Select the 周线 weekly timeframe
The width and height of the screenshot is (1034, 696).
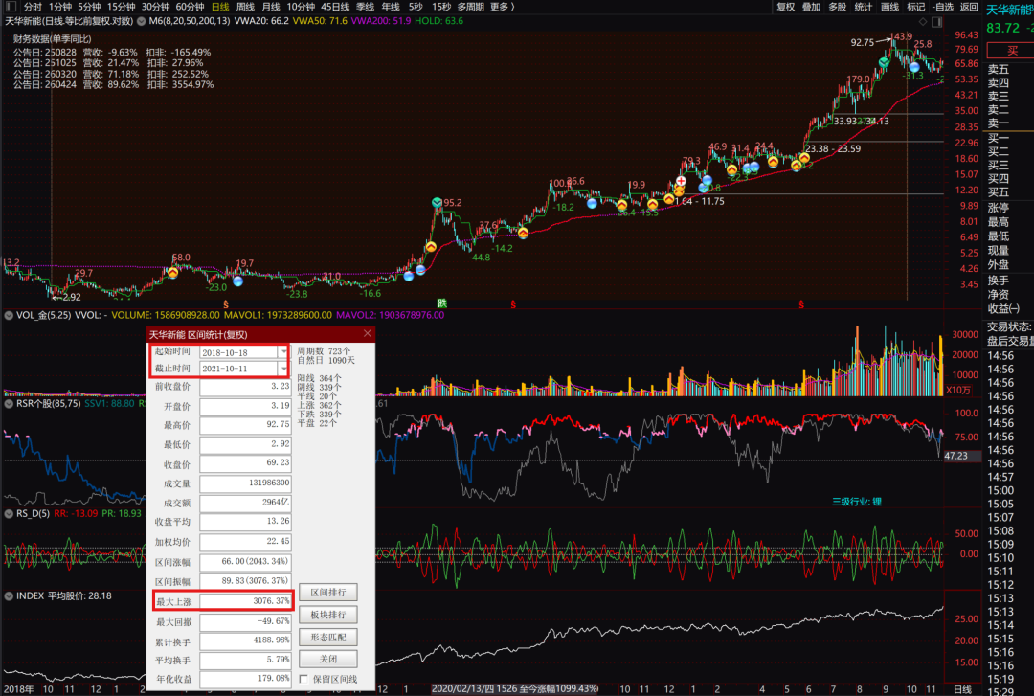(245, 7)
